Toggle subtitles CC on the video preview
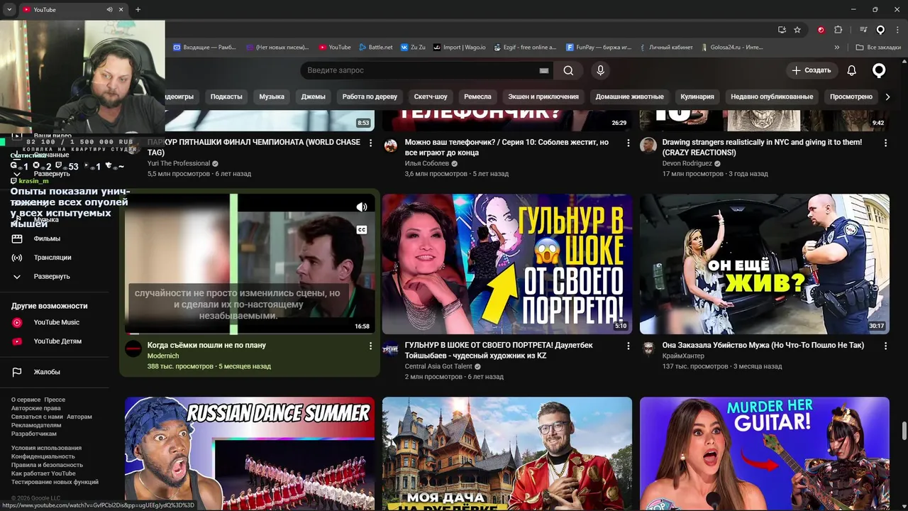Viewport: 908px width, 511px height. click(x=362, y=230)
